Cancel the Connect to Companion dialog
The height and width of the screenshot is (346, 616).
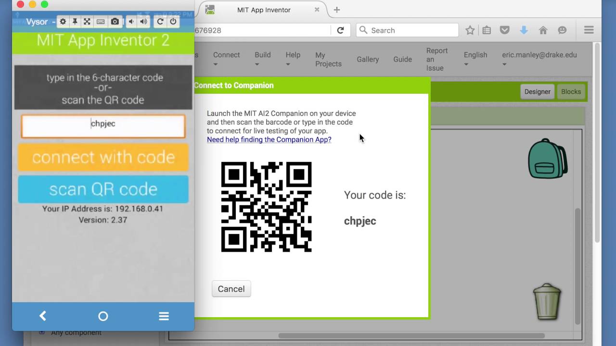[231, 289]
